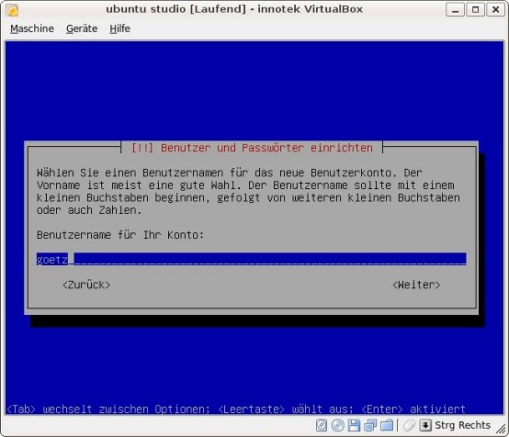This screenshot has height=437, width=509.
Task: Click the hard disk activity status icon
Action: (x=322, y=425)
